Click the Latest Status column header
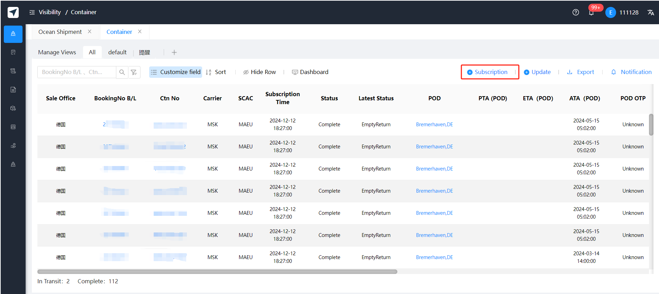The height and width of the screenshot is (294, 659). [x=376, y=98]
